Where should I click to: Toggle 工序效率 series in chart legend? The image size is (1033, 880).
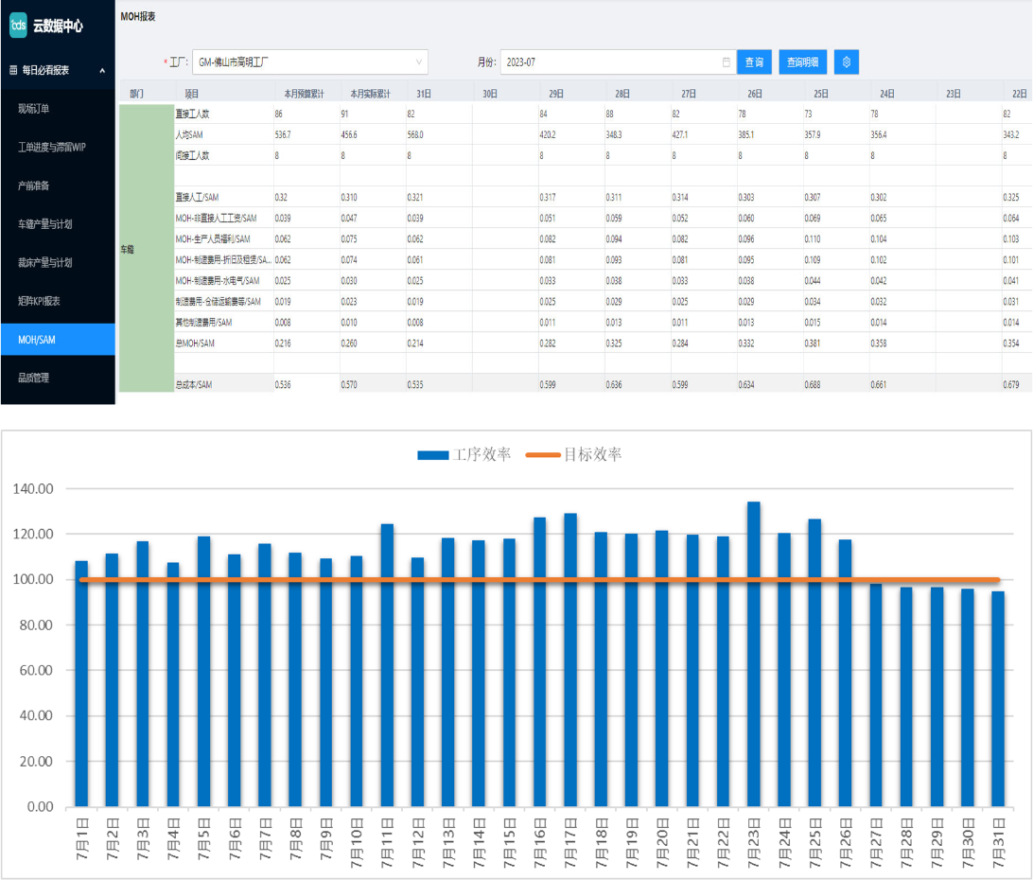click(x=464, y=455)
